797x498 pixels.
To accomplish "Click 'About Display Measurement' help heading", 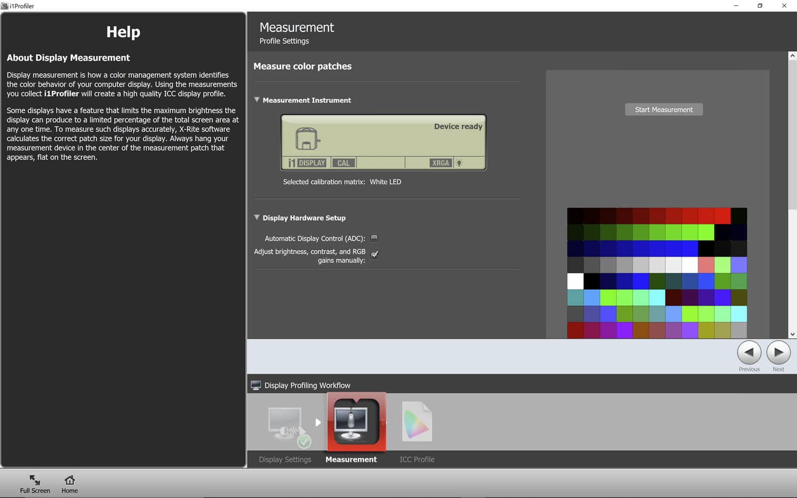I will coord(68,58).
